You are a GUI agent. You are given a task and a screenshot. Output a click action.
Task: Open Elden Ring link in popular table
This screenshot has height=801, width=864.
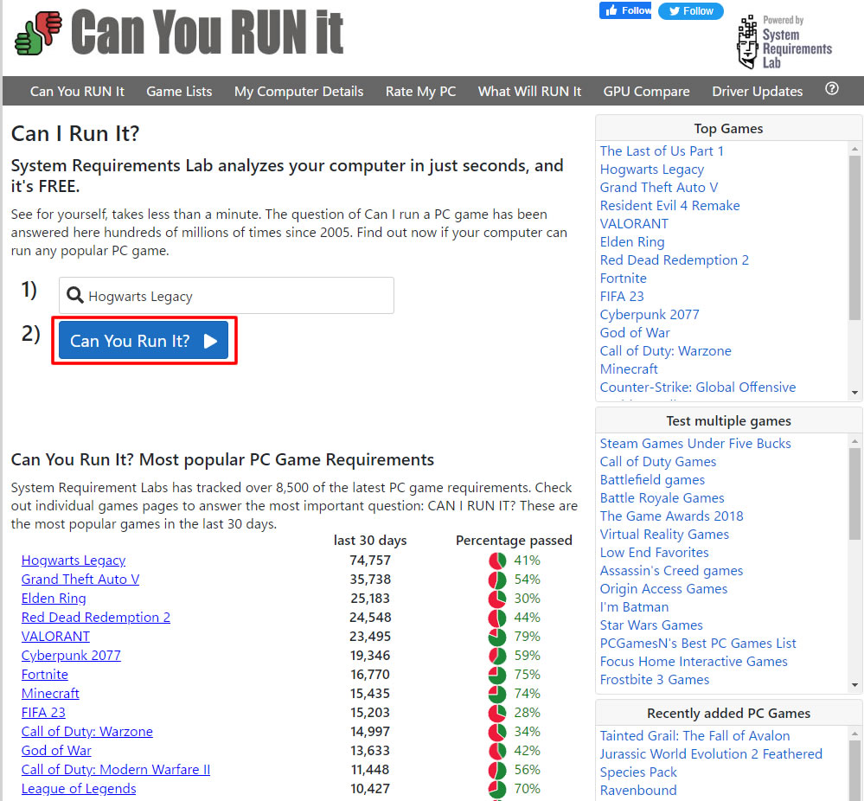point(54,598)
